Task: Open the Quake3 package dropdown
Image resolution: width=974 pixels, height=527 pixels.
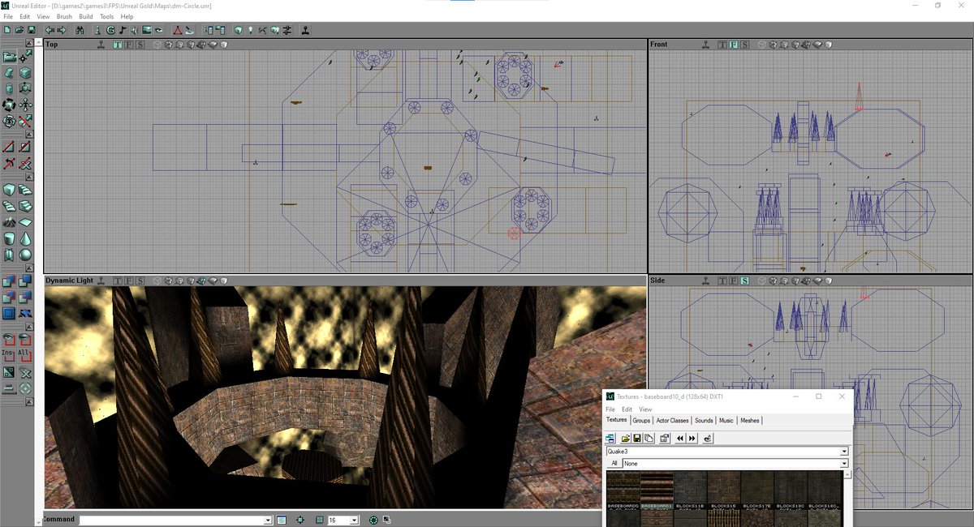Action: pos(844,452)
